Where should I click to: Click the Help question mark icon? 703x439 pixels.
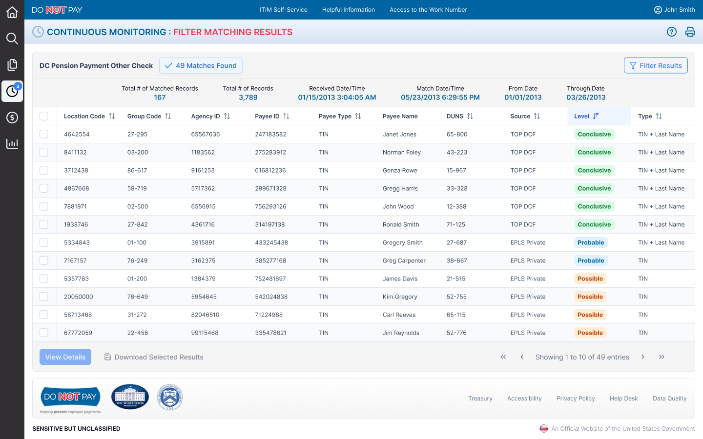(x=672, y=32)
